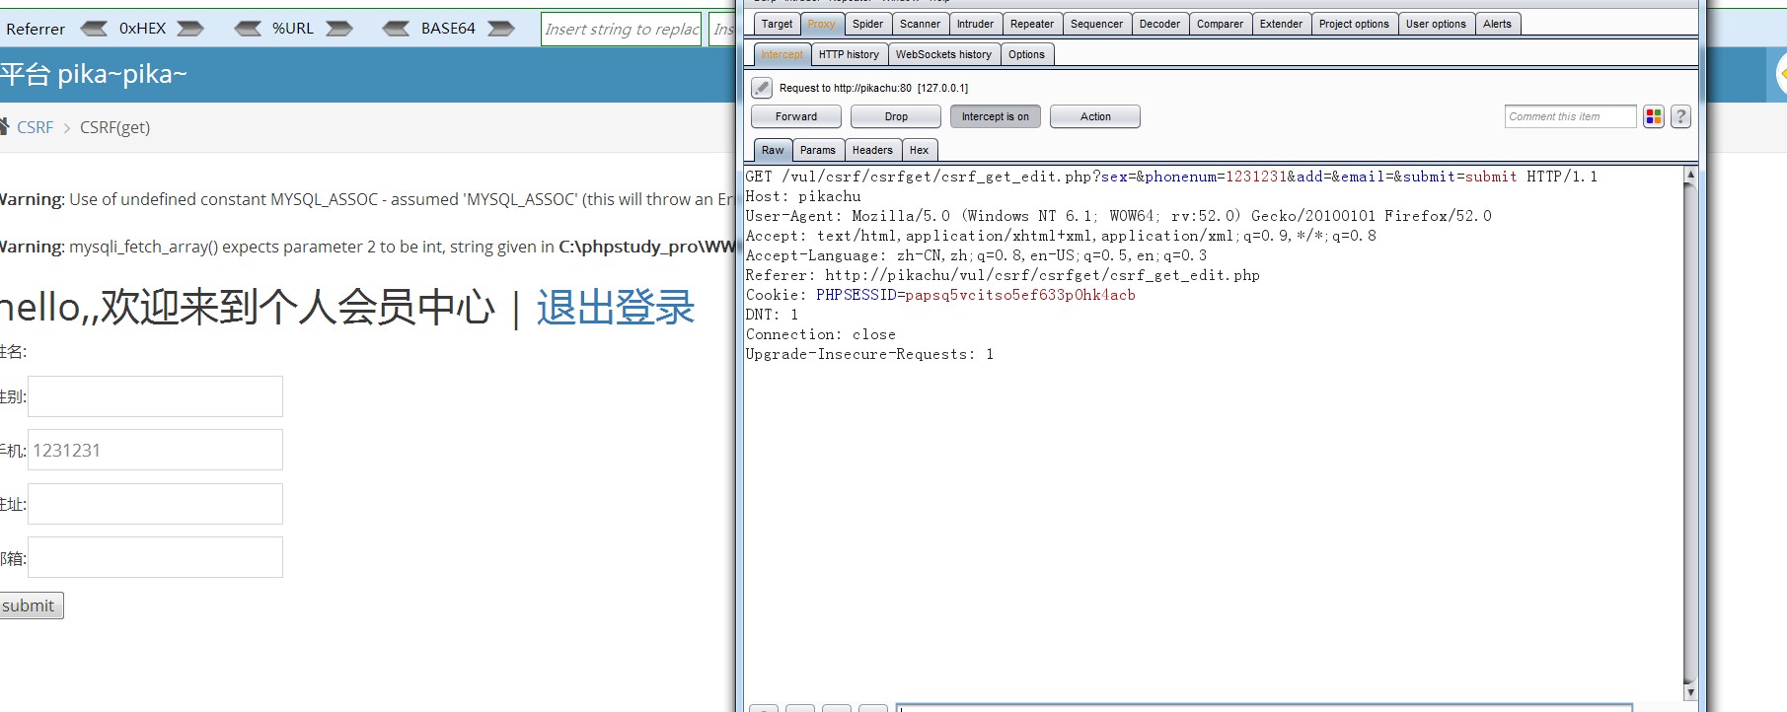The width and height of the screenshot is (1787, 712).
Task: Click the Upgrade-Insecure-Requests header line
Action: coord(869,354)
